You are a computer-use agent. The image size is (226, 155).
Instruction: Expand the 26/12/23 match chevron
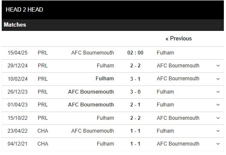coord(218,92)
